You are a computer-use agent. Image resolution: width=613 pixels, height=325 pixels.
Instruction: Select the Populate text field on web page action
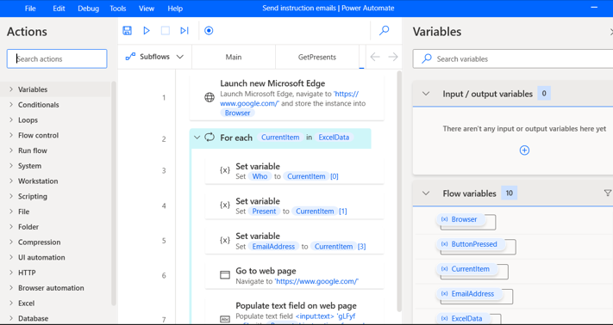[x=294, y=312]
